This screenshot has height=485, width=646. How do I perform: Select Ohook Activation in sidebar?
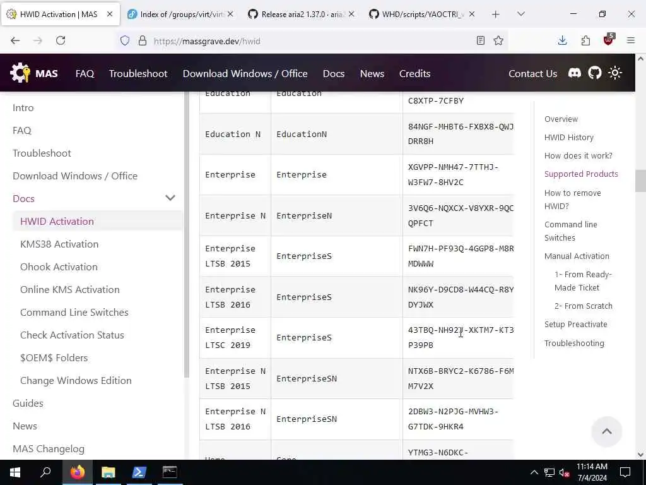(59, 267)
